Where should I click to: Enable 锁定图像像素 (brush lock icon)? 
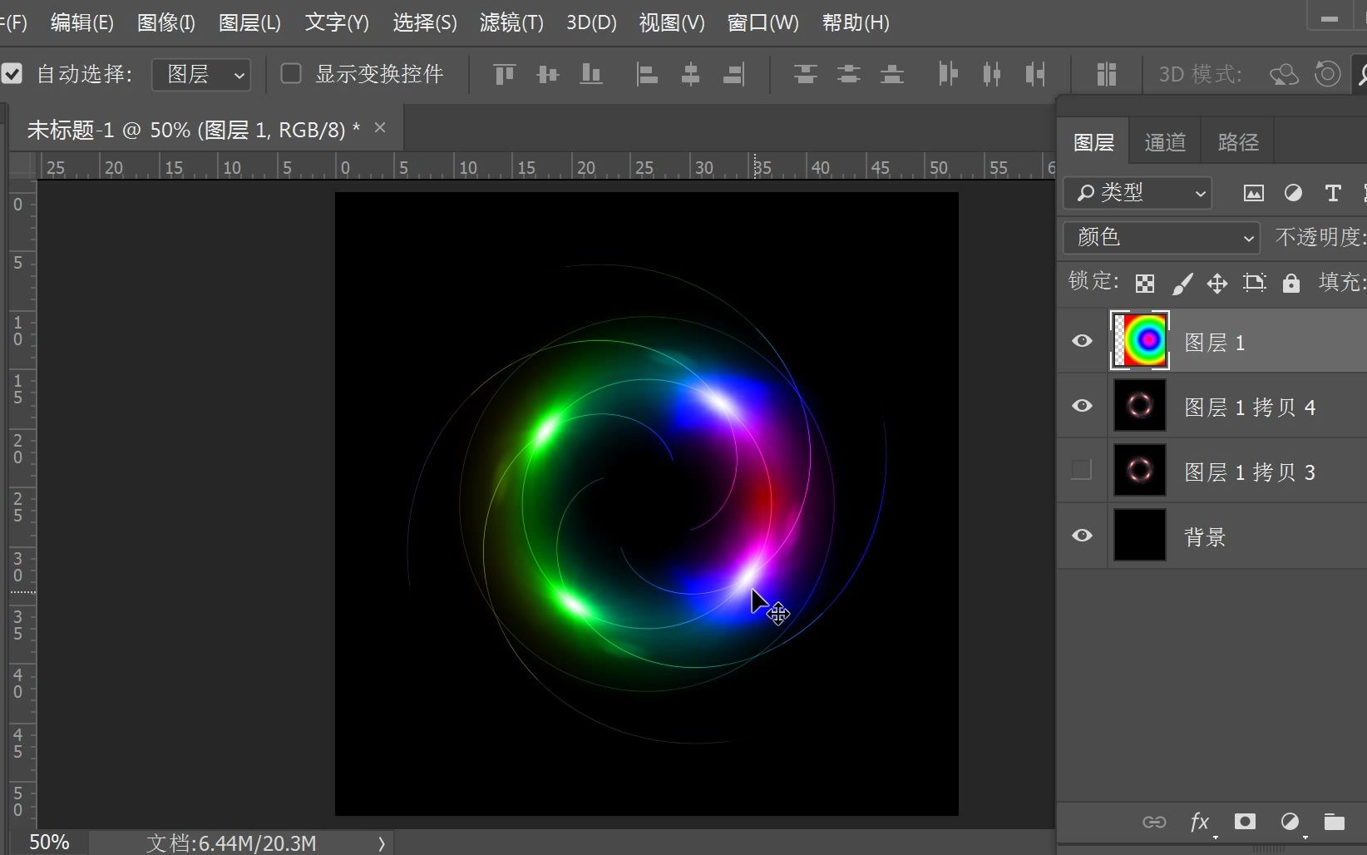[1182, 283]
